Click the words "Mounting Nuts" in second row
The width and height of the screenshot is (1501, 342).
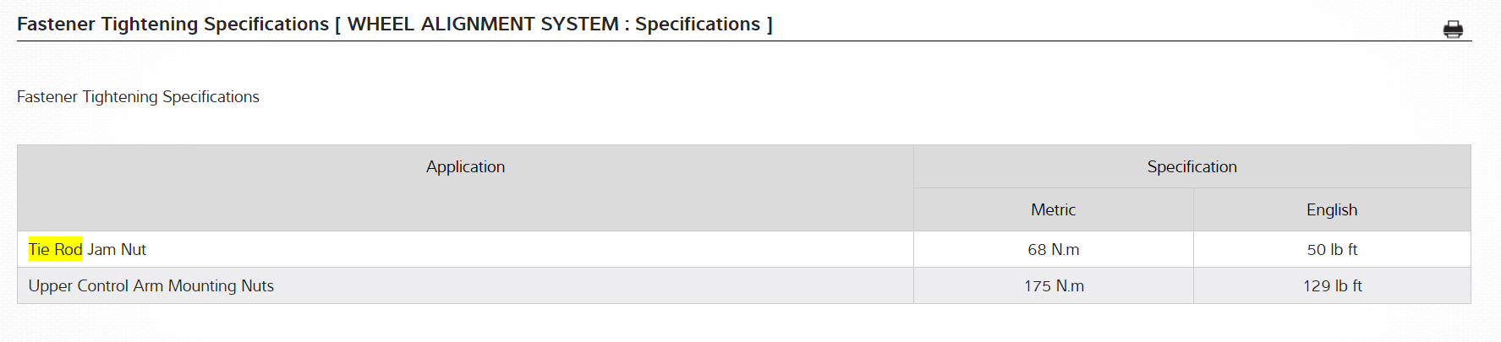click(x=221, y=286)
